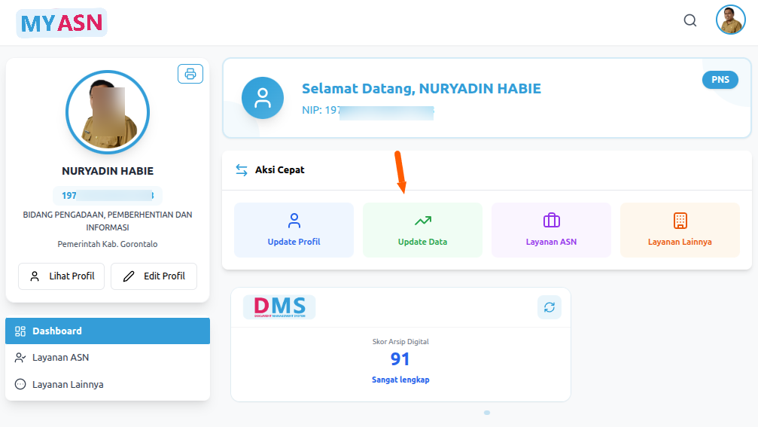The image size is (758, 427).
Task: Open the user avatar menu in header
Action: [729, 20]
